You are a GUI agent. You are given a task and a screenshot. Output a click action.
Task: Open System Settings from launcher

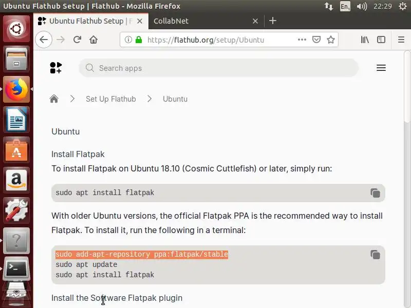tap(16, 210)
